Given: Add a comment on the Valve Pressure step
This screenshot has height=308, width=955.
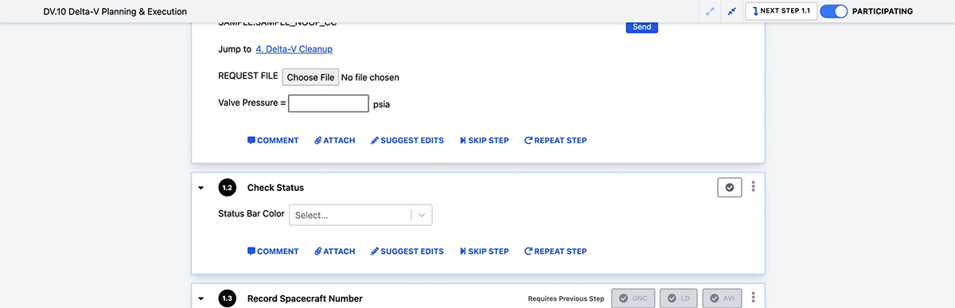Looking at the screenshot, I should [x=273, y=141].
